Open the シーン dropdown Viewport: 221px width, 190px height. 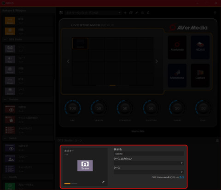coord(149,172)
